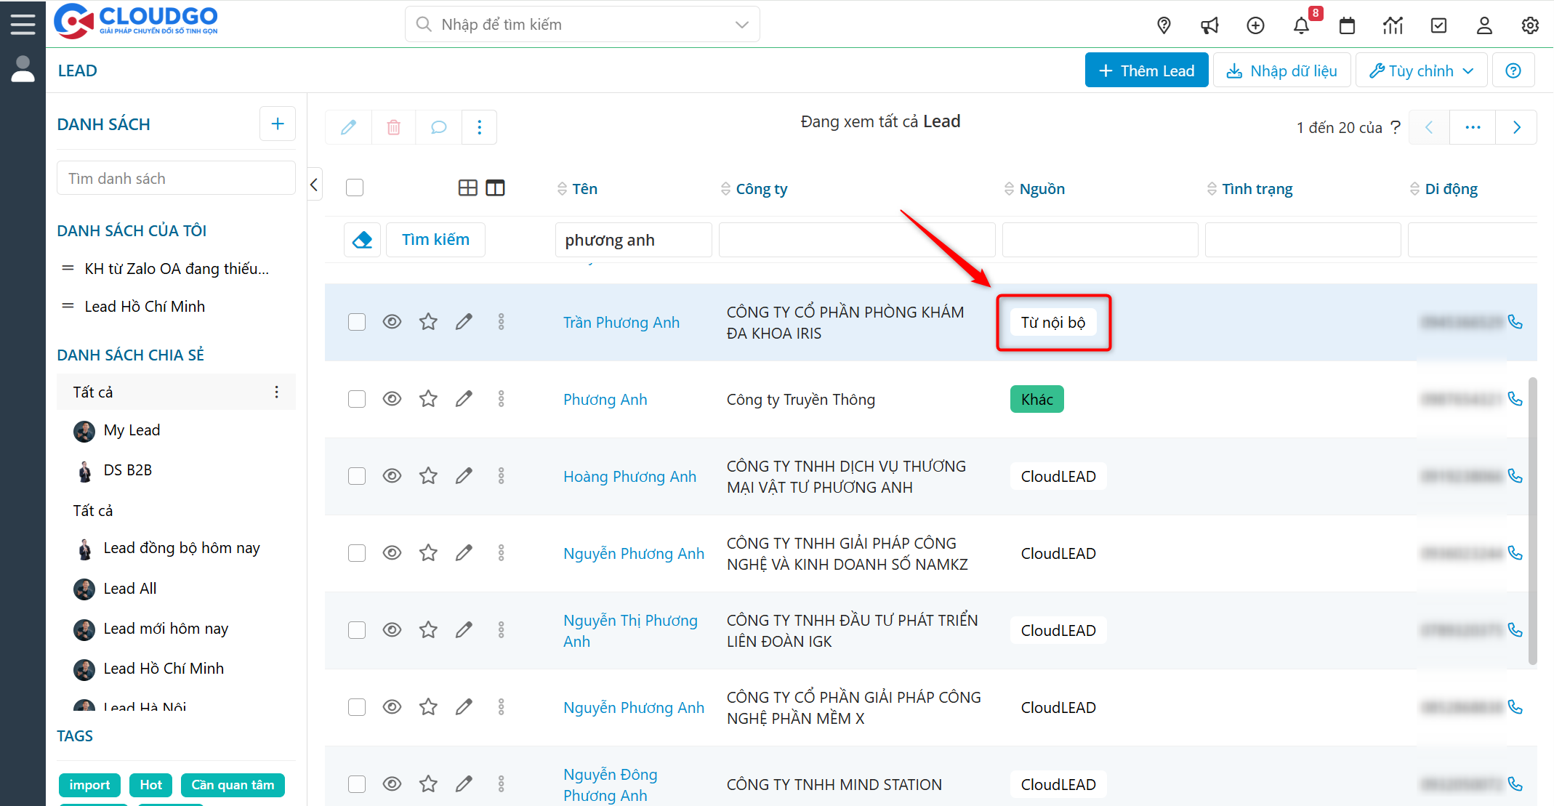Open the calendar icon in top bar

(x=1347, y=26)
